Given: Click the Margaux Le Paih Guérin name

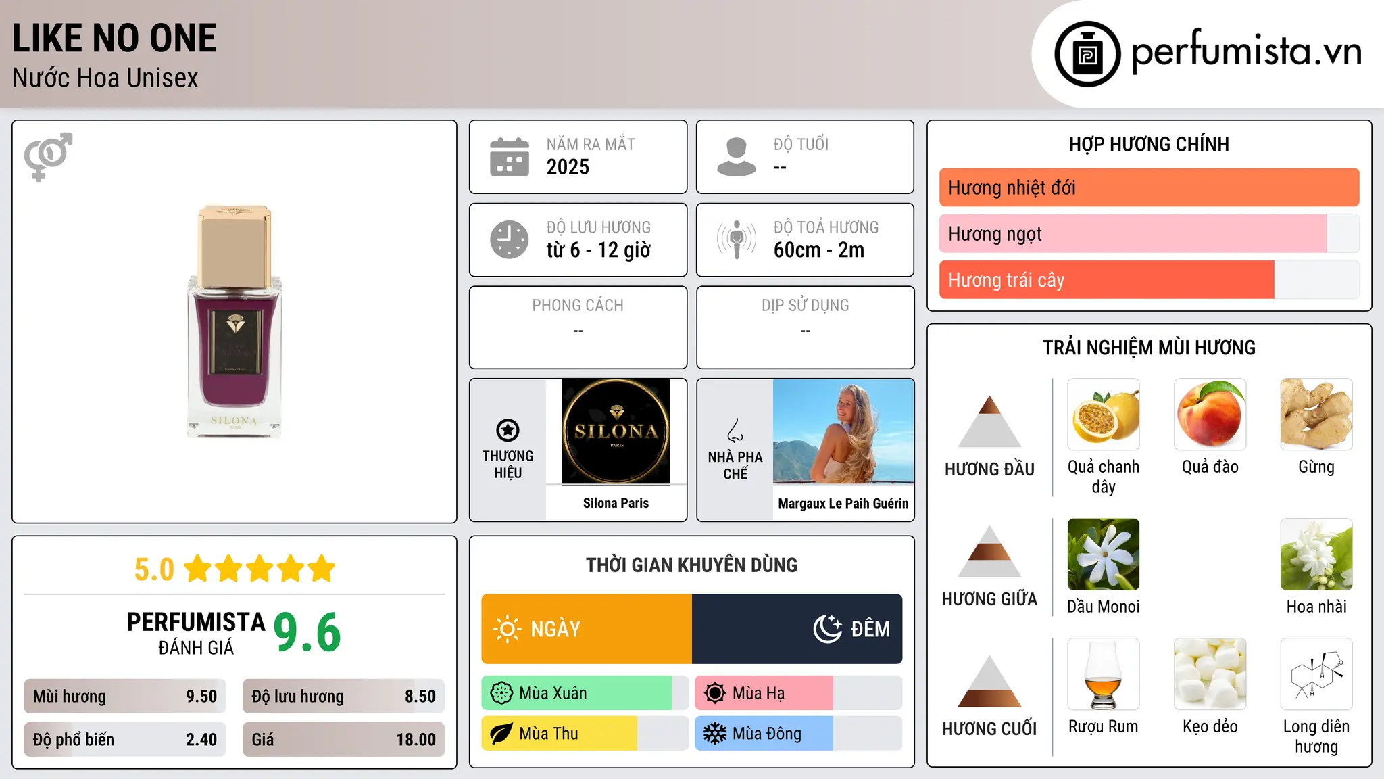Looking at the screenshot, I should 843,503.
